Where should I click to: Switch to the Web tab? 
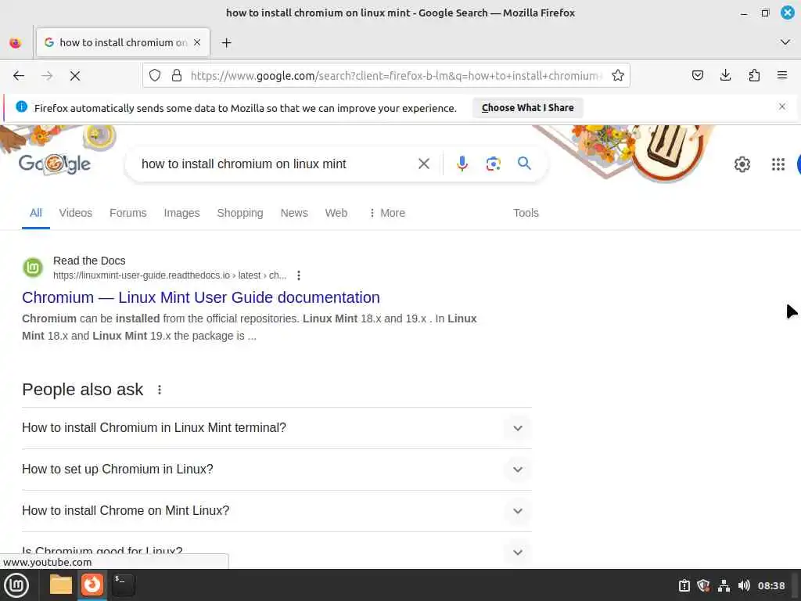336,213
